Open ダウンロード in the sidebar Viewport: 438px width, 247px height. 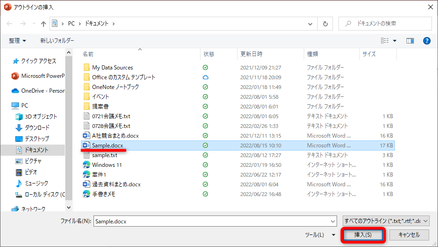pyautogui.click(x=32, y=127)
